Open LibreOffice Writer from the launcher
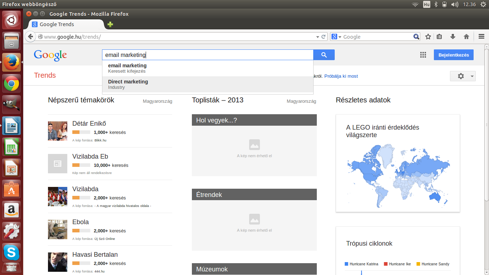Viewport: 489px width, 275px height. coord(11,126)
